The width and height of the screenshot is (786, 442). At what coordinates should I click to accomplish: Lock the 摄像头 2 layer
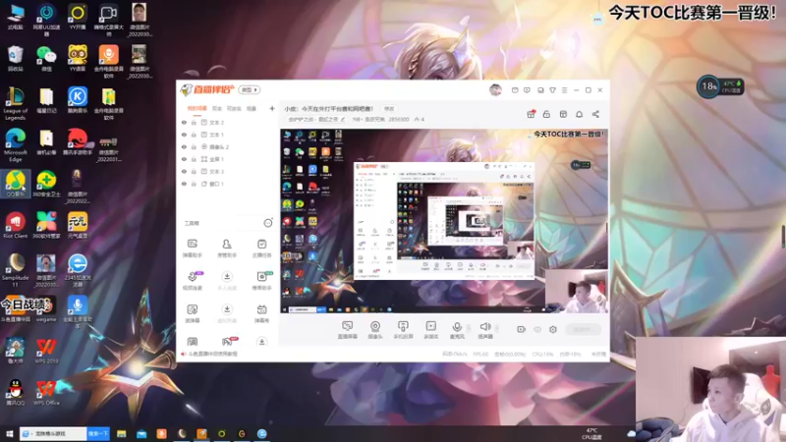pyautogui.click(x=194, y=146)
